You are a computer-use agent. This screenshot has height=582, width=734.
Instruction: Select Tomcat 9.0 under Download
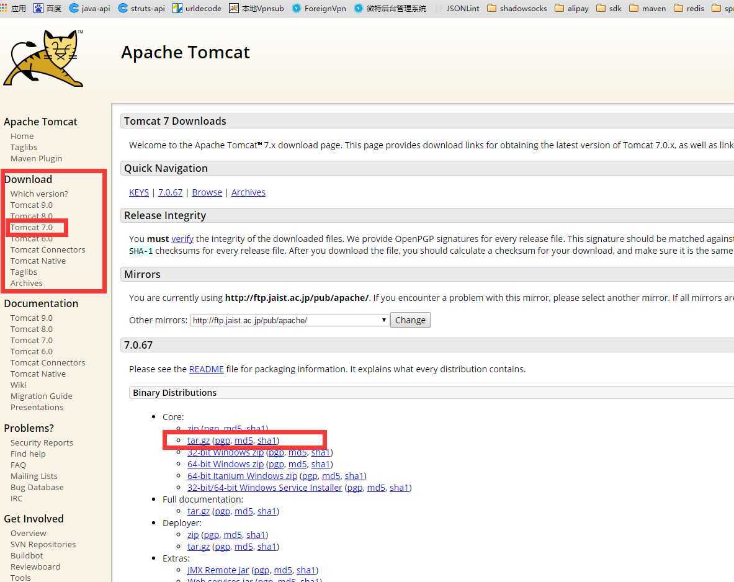pos(32,205)
